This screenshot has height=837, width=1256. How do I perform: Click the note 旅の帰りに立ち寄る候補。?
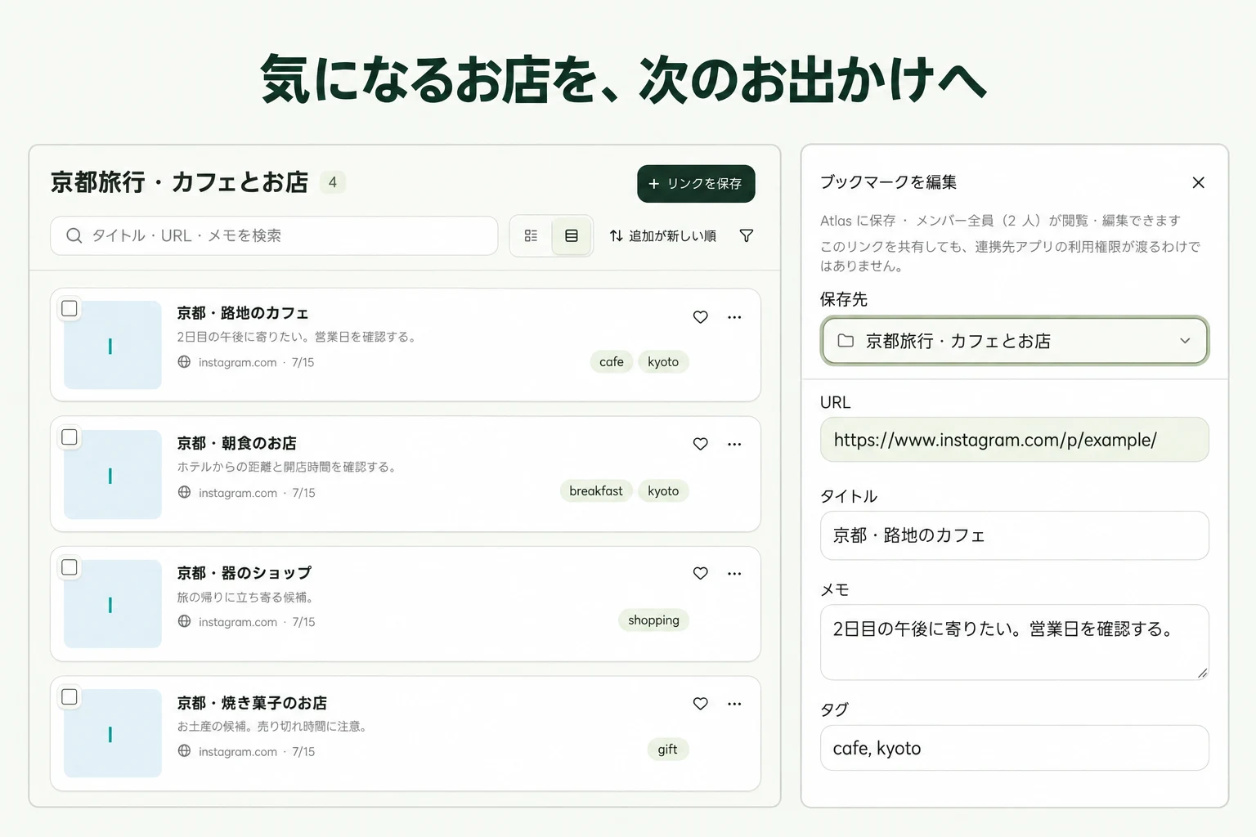245,597
